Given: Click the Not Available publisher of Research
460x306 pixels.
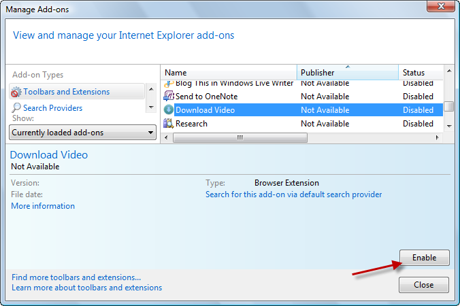Looking at the screenshot, I should [x=325, y=124].
